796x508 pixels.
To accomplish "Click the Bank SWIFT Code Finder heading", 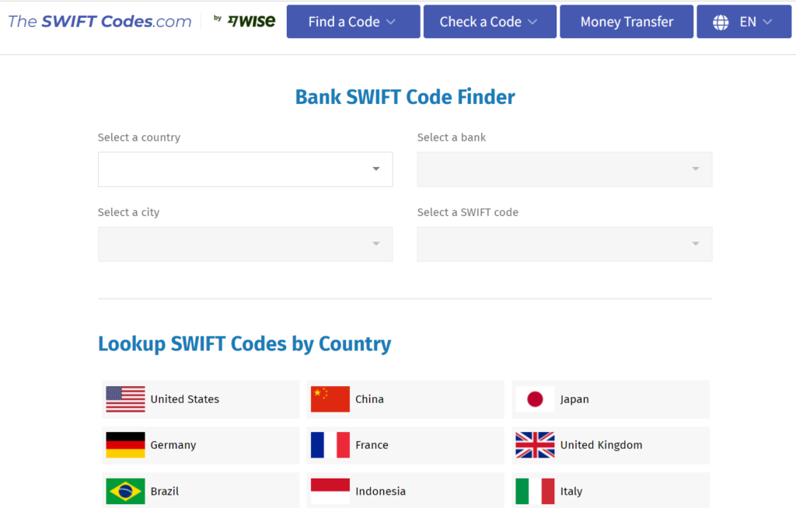I will click(x=405, y=97).
